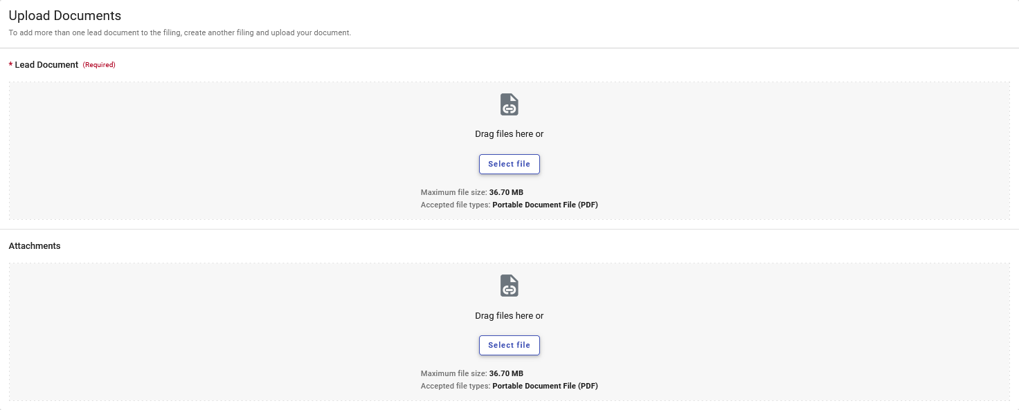This screenshot has height=410, width=1019.
Task: Click the 36.70 MB value in Lead Document
Action: click(506, 192)
